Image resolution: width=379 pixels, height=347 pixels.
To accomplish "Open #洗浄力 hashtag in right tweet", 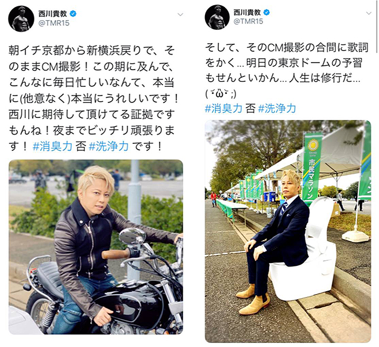I will (x=277, y=109).
